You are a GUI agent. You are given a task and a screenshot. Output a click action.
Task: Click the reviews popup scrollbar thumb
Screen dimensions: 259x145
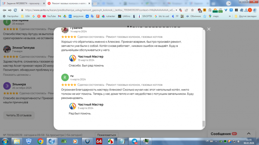click(x=204, y=123)
